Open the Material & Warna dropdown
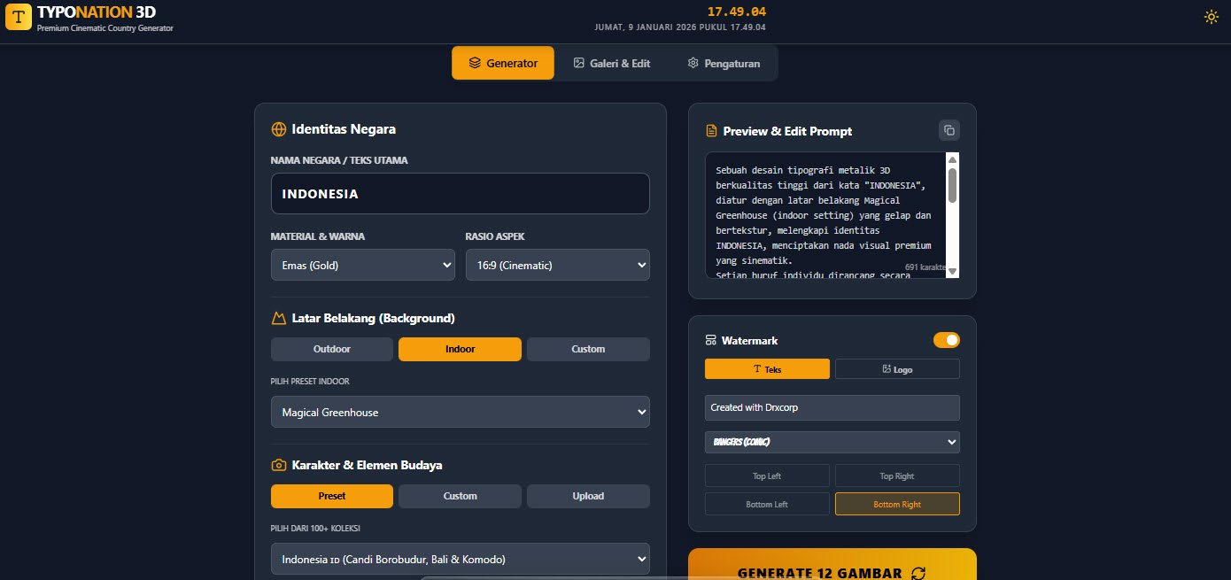1231x580 pixels. click(363, 265)
